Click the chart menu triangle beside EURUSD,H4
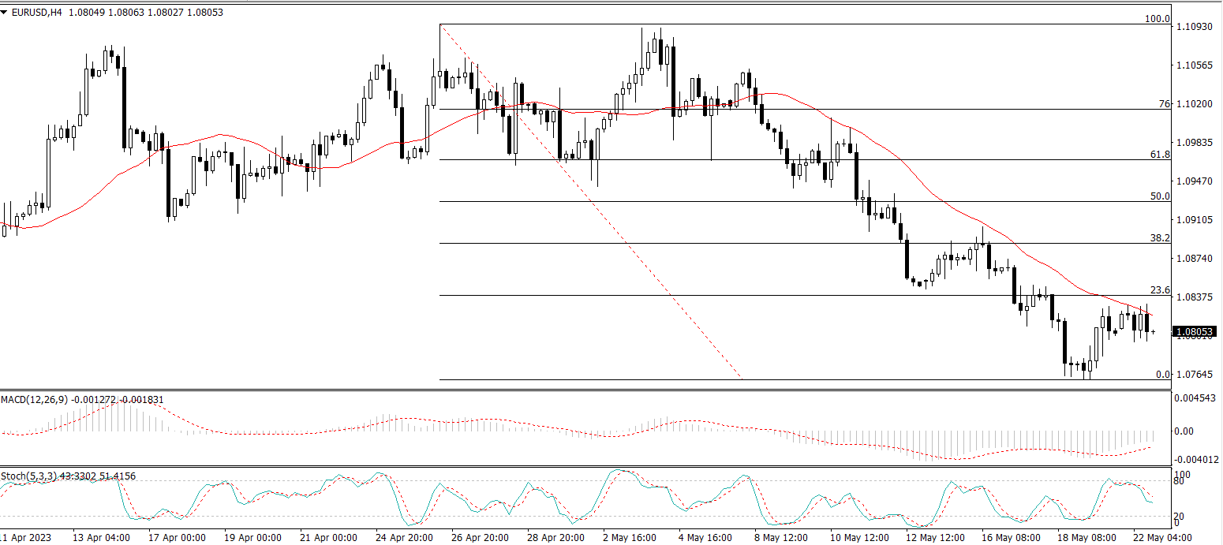Image resolution: width=1223 pixels, height=545 pixels. coord(5,13)
